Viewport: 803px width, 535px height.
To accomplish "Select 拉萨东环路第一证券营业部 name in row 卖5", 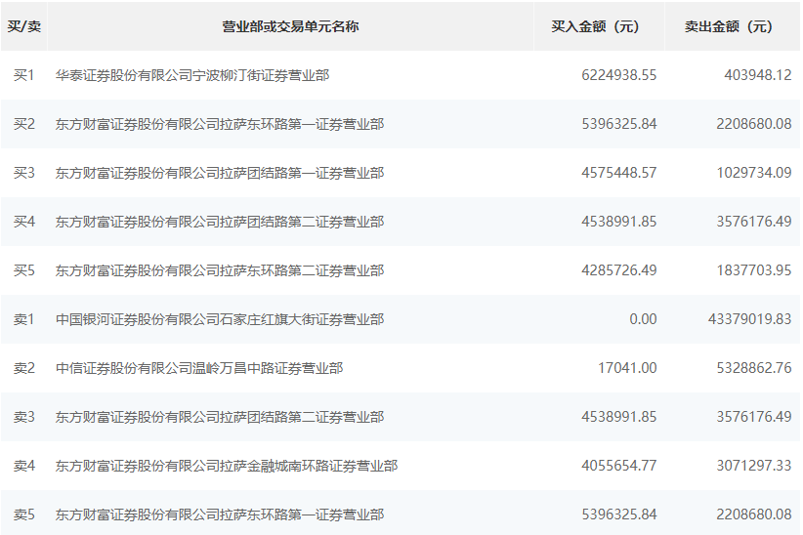I will click(220, 514).
